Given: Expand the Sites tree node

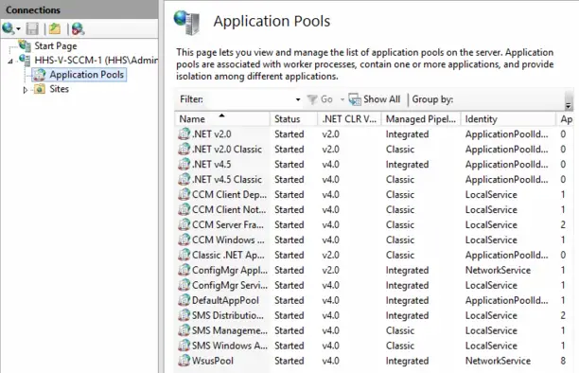Looking at the screenshot, I should click(x=25, y=90).
